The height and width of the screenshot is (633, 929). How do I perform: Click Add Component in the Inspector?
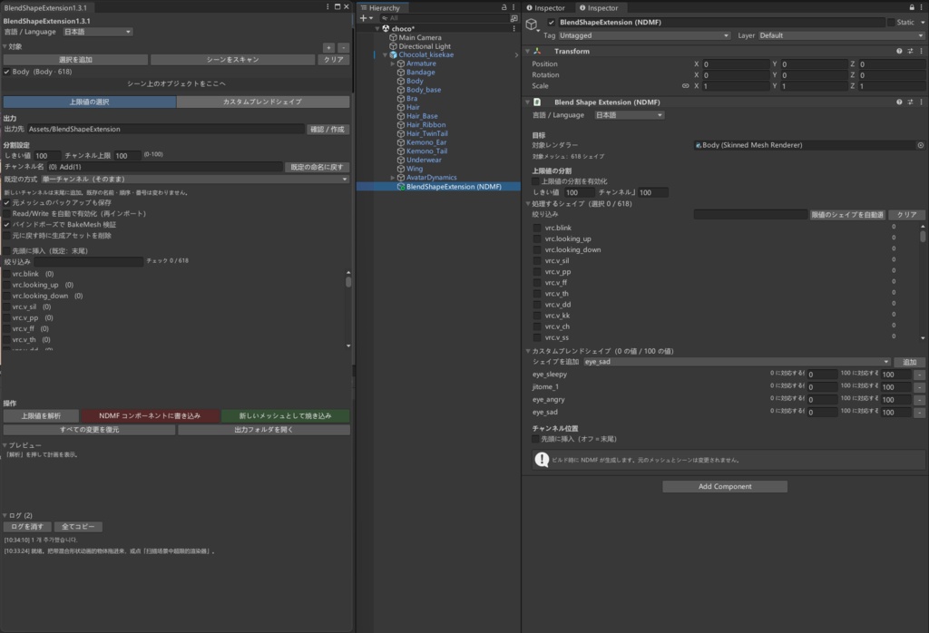click(725, 487)
